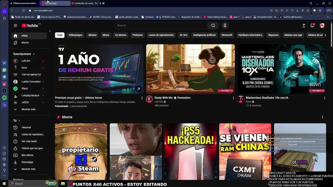Screen dimensions: 333x187
Task: Open Spotify in the Opera sidebar
Action: pos(4,98)
